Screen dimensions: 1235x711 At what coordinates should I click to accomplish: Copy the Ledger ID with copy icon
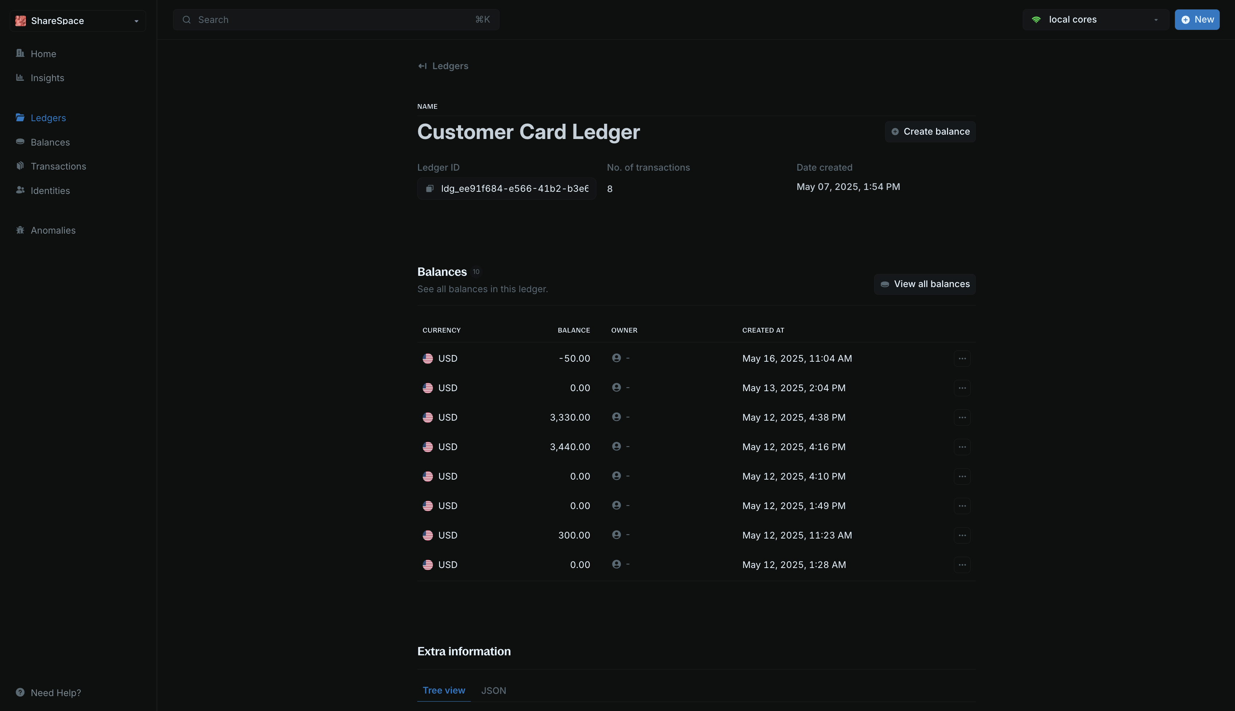pyautogui.click(x=429, y=188)
